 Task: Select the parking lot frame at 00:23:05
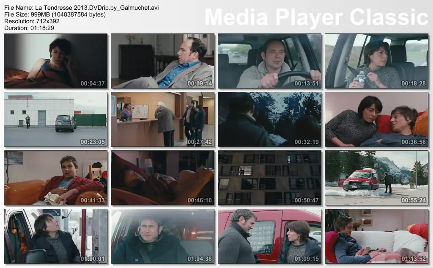pyautogui.click(x=55, y=119)
